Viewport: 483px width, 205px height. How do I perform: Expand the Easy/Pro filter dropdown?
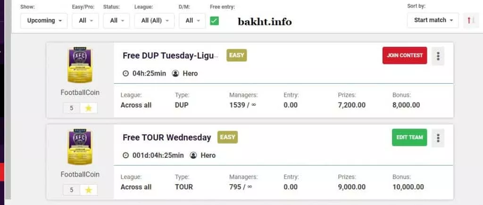[85, 21]
